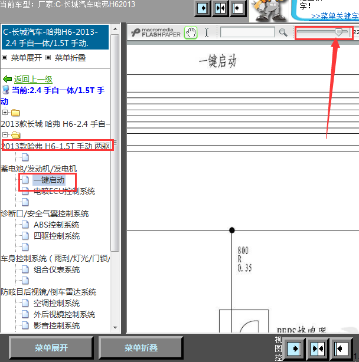The image size is (359, 362).
Task: Click the 菜单展开 small list icon in sidebar
Action: click(4, 58)
